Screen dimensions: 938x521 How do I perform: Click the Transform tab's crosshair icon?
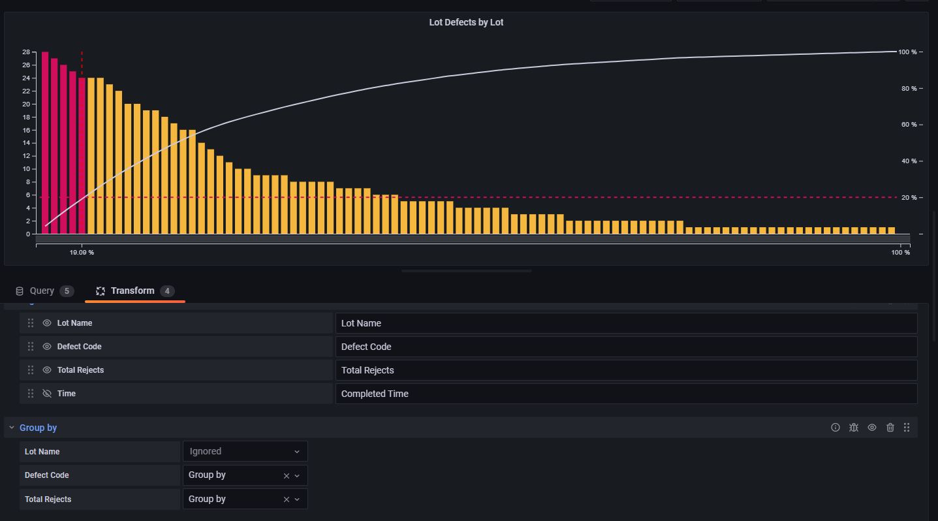101,291
